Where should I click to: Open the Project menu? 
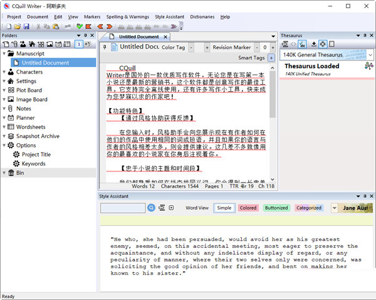(14, 17)
